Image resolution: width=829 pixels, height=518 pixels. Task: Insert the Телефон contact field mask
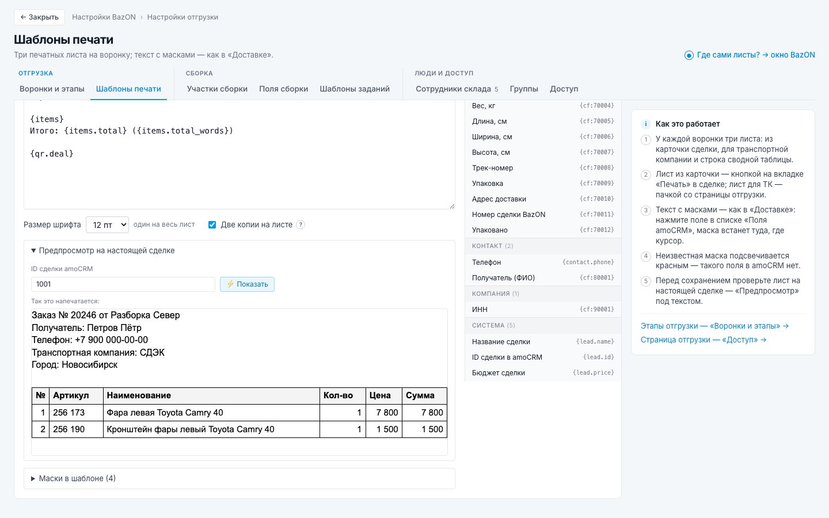pos(543,262)
